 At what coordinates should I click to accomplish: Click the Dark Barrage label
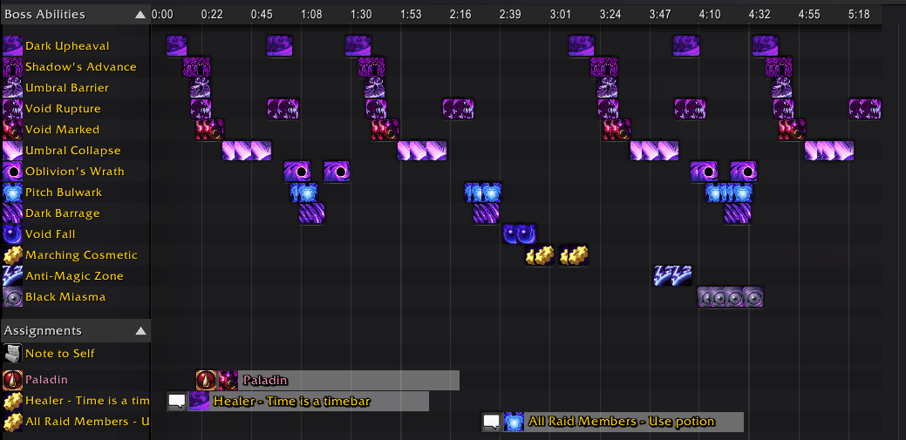tap(63, 213)
